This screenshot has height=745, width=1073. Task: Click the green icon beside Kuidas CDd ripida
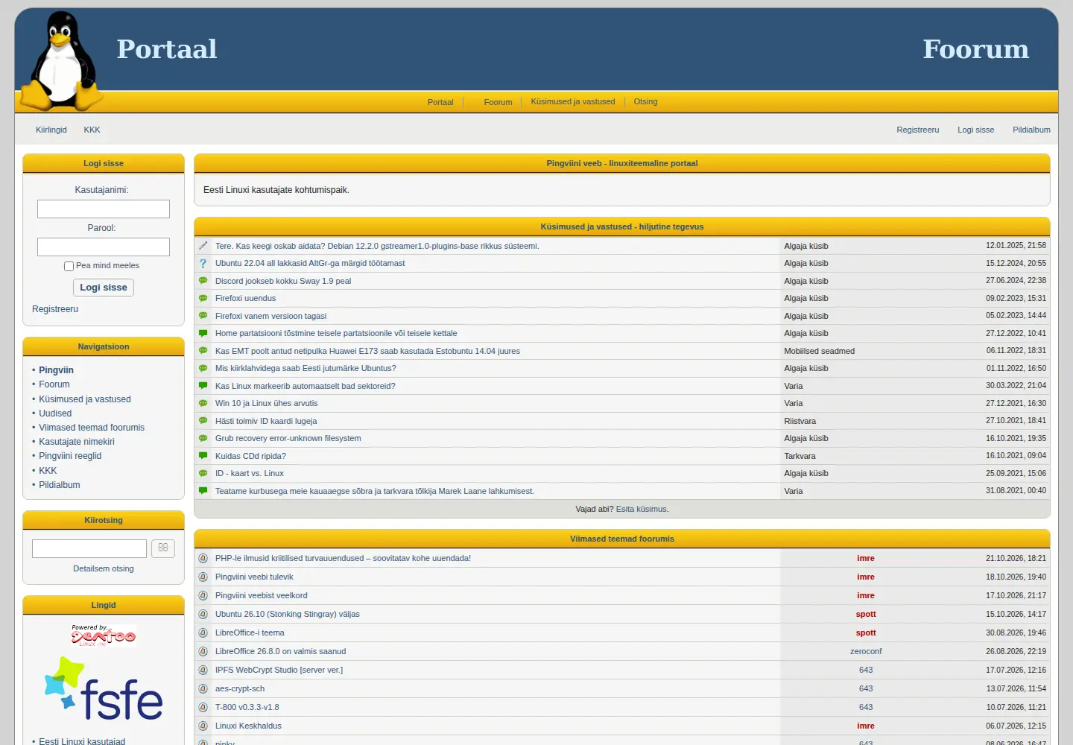(x=203, y=456)
